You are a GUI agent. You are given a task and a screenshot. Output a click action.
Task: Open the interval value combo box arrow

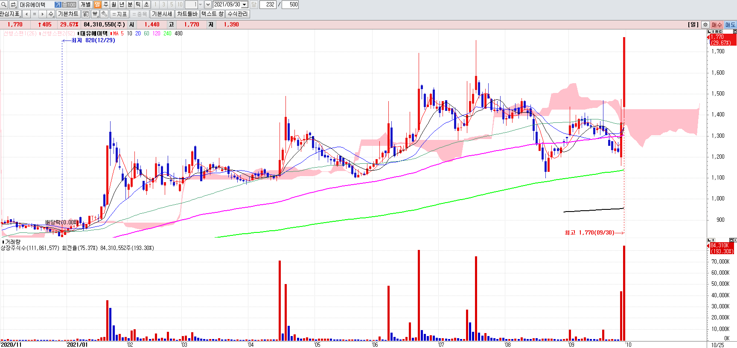pyautogui.click(x=200, y=4)
